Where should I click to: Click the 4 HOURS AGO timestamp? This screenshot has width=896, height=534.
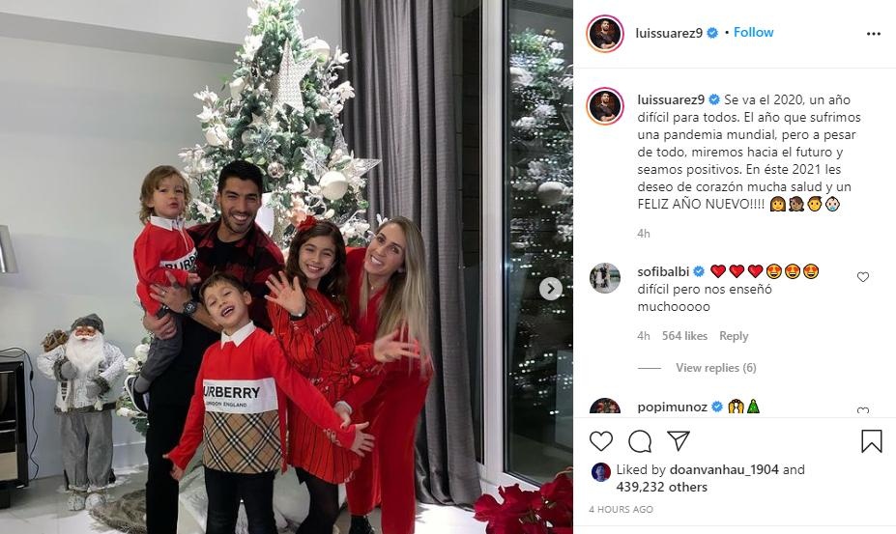click(x=621, y=510)
